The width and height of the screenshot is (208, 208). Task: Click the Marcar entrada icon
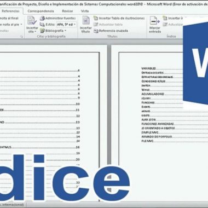click(155, 25)
